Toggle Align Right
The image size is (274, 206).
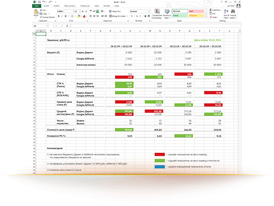97,16
